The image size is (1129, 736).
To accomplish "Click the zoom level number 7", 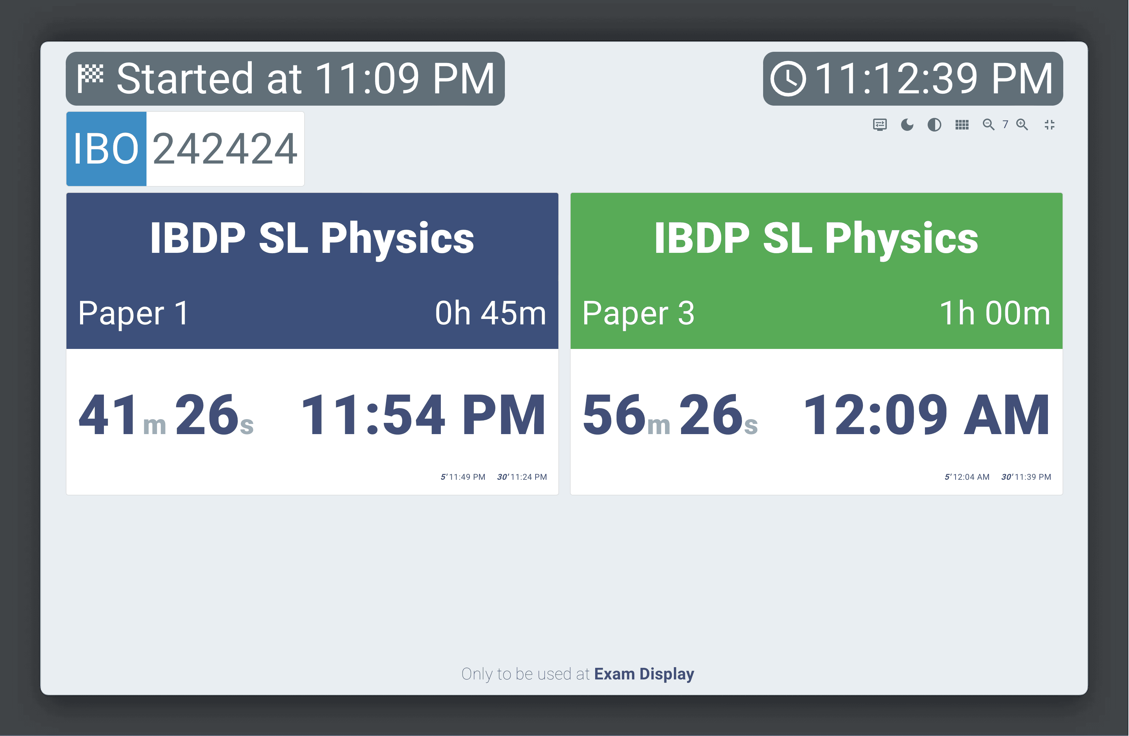I will coord(1005,125).
